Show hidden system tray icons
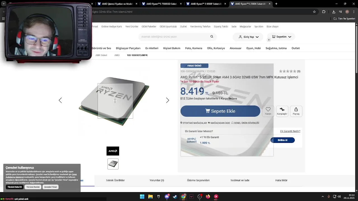The width and height of the screenshot is (358, 201). point(323,197)
